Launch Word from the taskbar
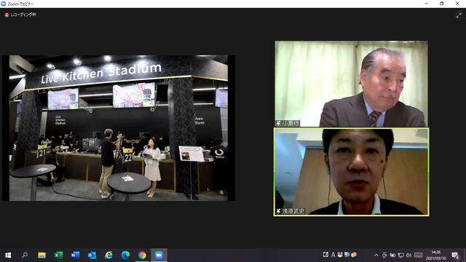Image resolution: width=466 pixels, height=262 pixels. click(75, 255)
